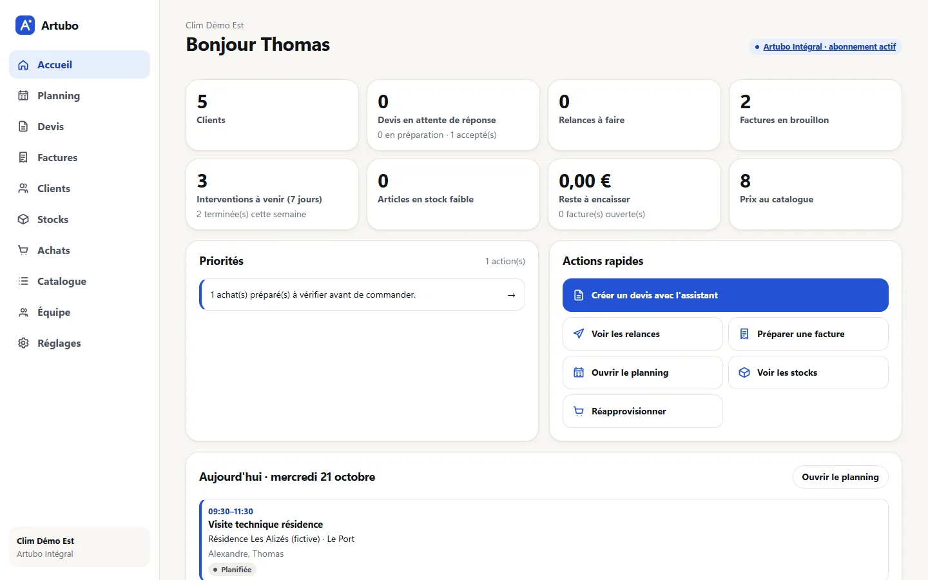The height and width of the screenshot is (580, 928).
Task: Click the Accueil home icon
Action: [x=23, y=65]
